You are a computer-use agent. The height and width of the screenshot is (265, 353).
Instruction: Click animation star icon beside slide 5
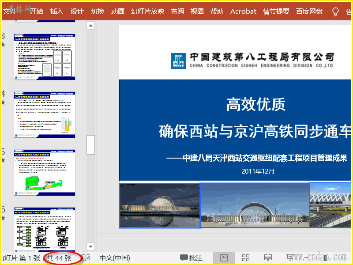coord(4,160)
